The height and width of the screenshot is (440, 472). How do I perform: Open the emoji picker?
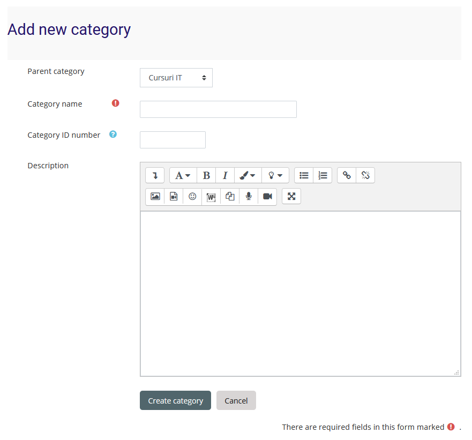point(192,196)
